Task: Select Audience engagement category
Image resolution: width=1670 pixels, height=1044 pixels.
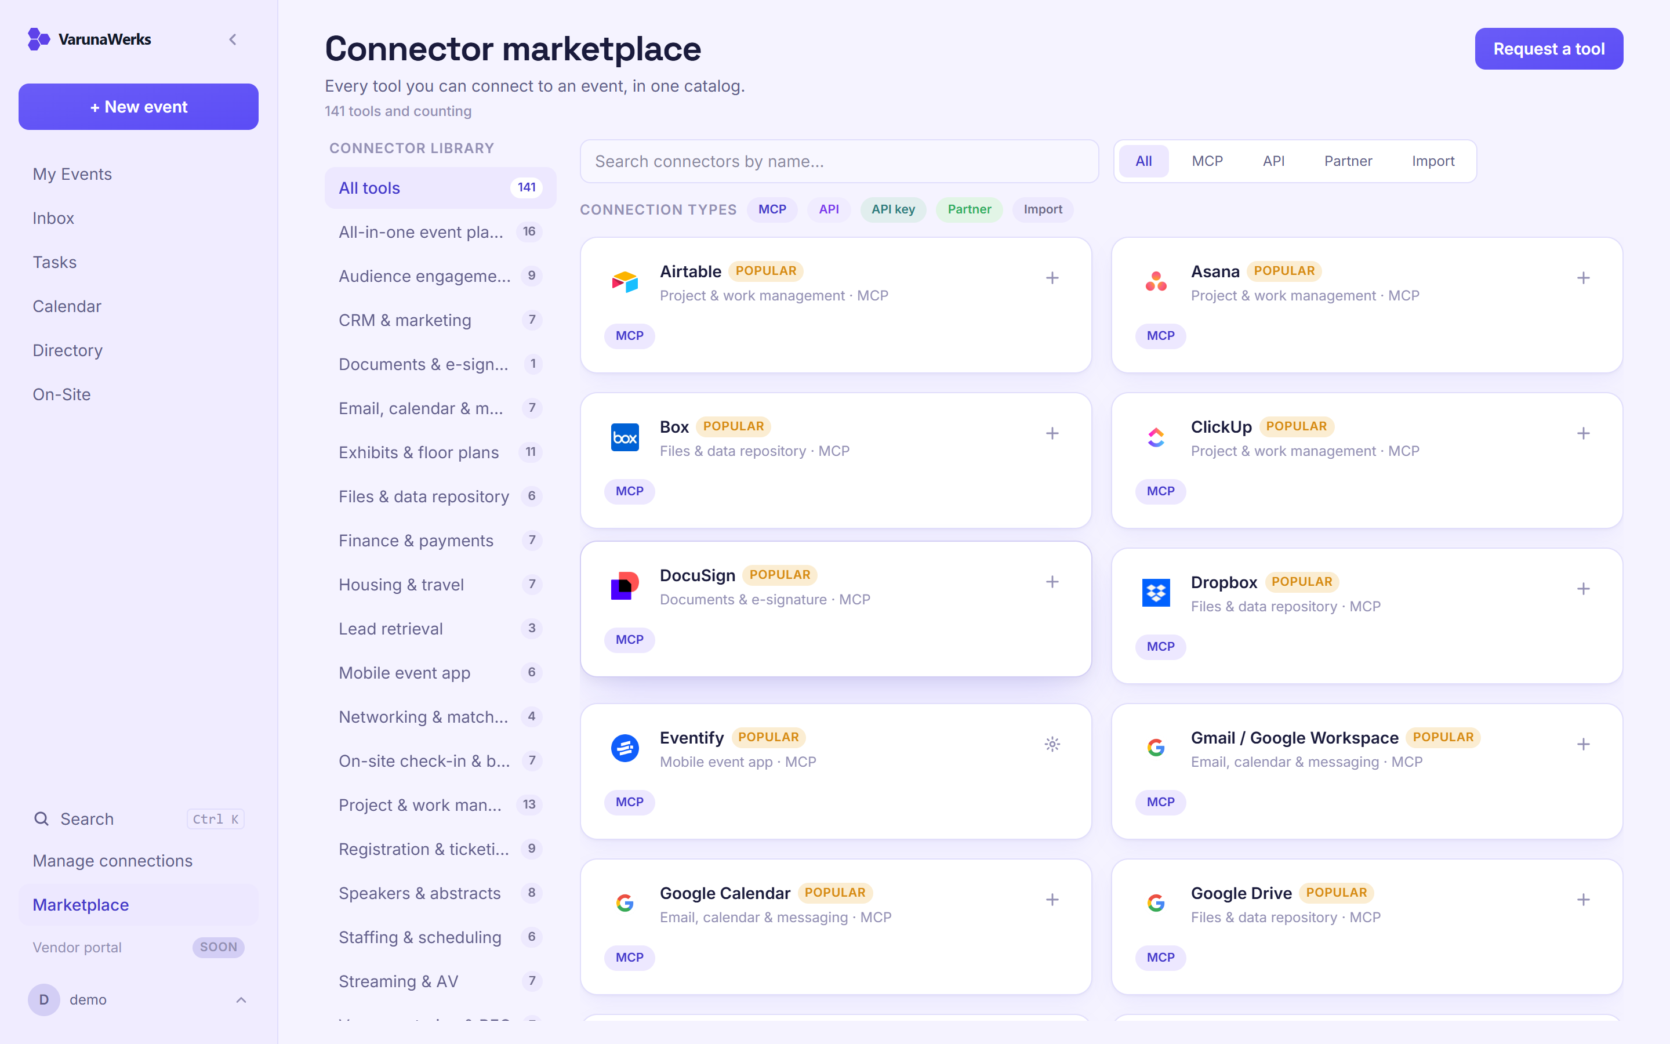Action: (440, 276)
